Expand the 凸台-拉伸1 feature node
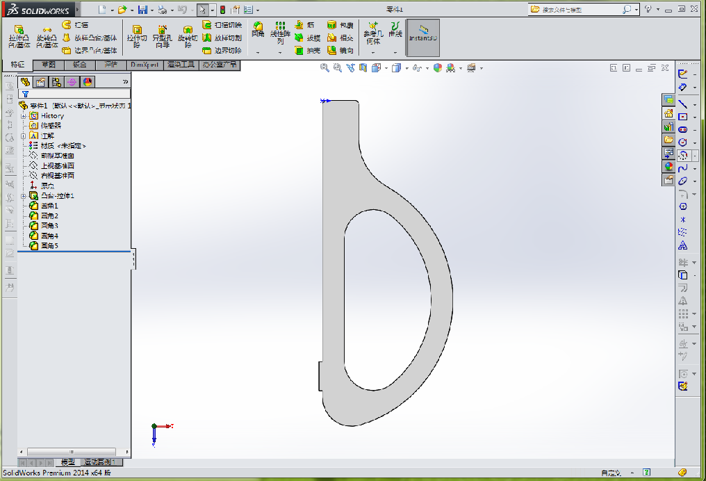This screenshot has width=706, height=481. point(24,196)
